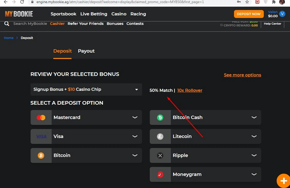Screen dimensions: 290x188
Task: Click the red Moneygram icon
Action: coord(160,174)
